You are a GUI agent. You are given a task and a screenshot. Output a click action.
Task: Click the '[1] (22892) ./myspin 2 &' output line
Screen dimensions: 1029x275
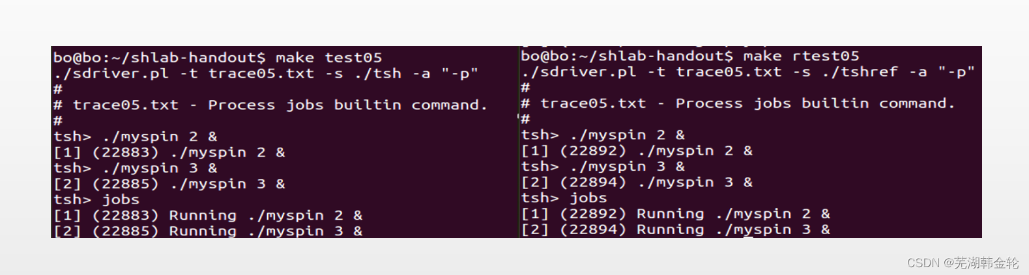(637, 150)
